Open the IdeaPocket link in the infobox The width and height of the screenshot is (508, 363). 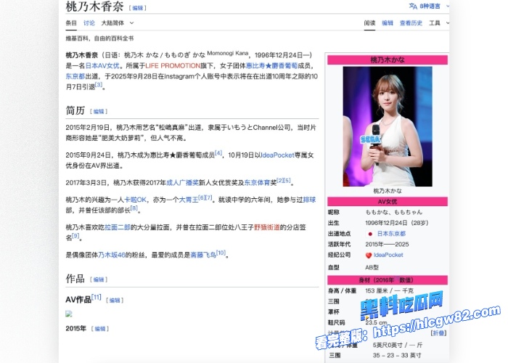tap(388, 255)
